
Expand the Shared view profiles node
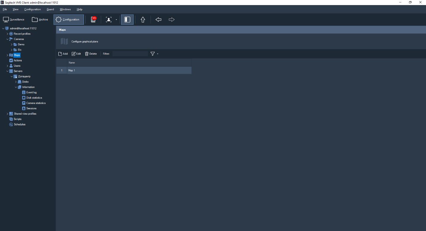(7, 114)
